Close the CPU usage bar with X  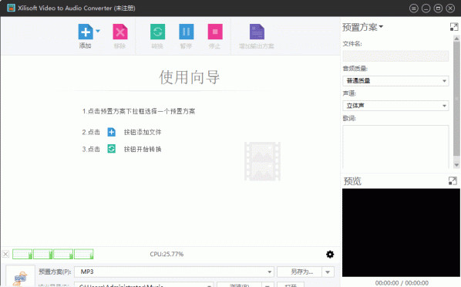click(x=5, y=254)
